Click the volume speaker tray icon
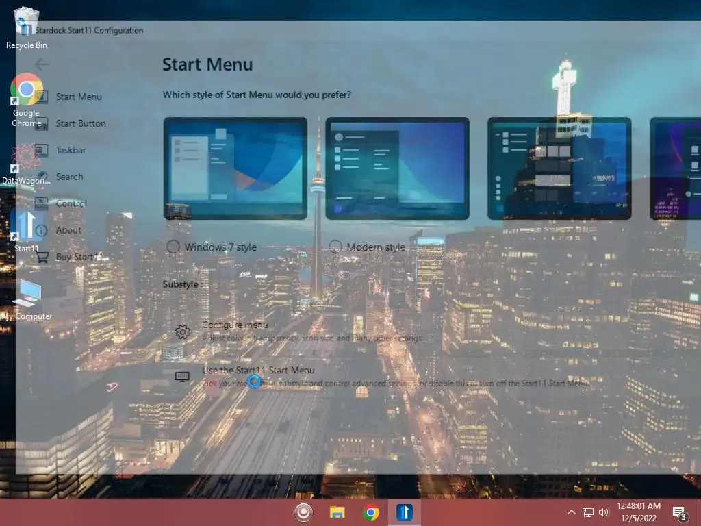 click(604, 512)
